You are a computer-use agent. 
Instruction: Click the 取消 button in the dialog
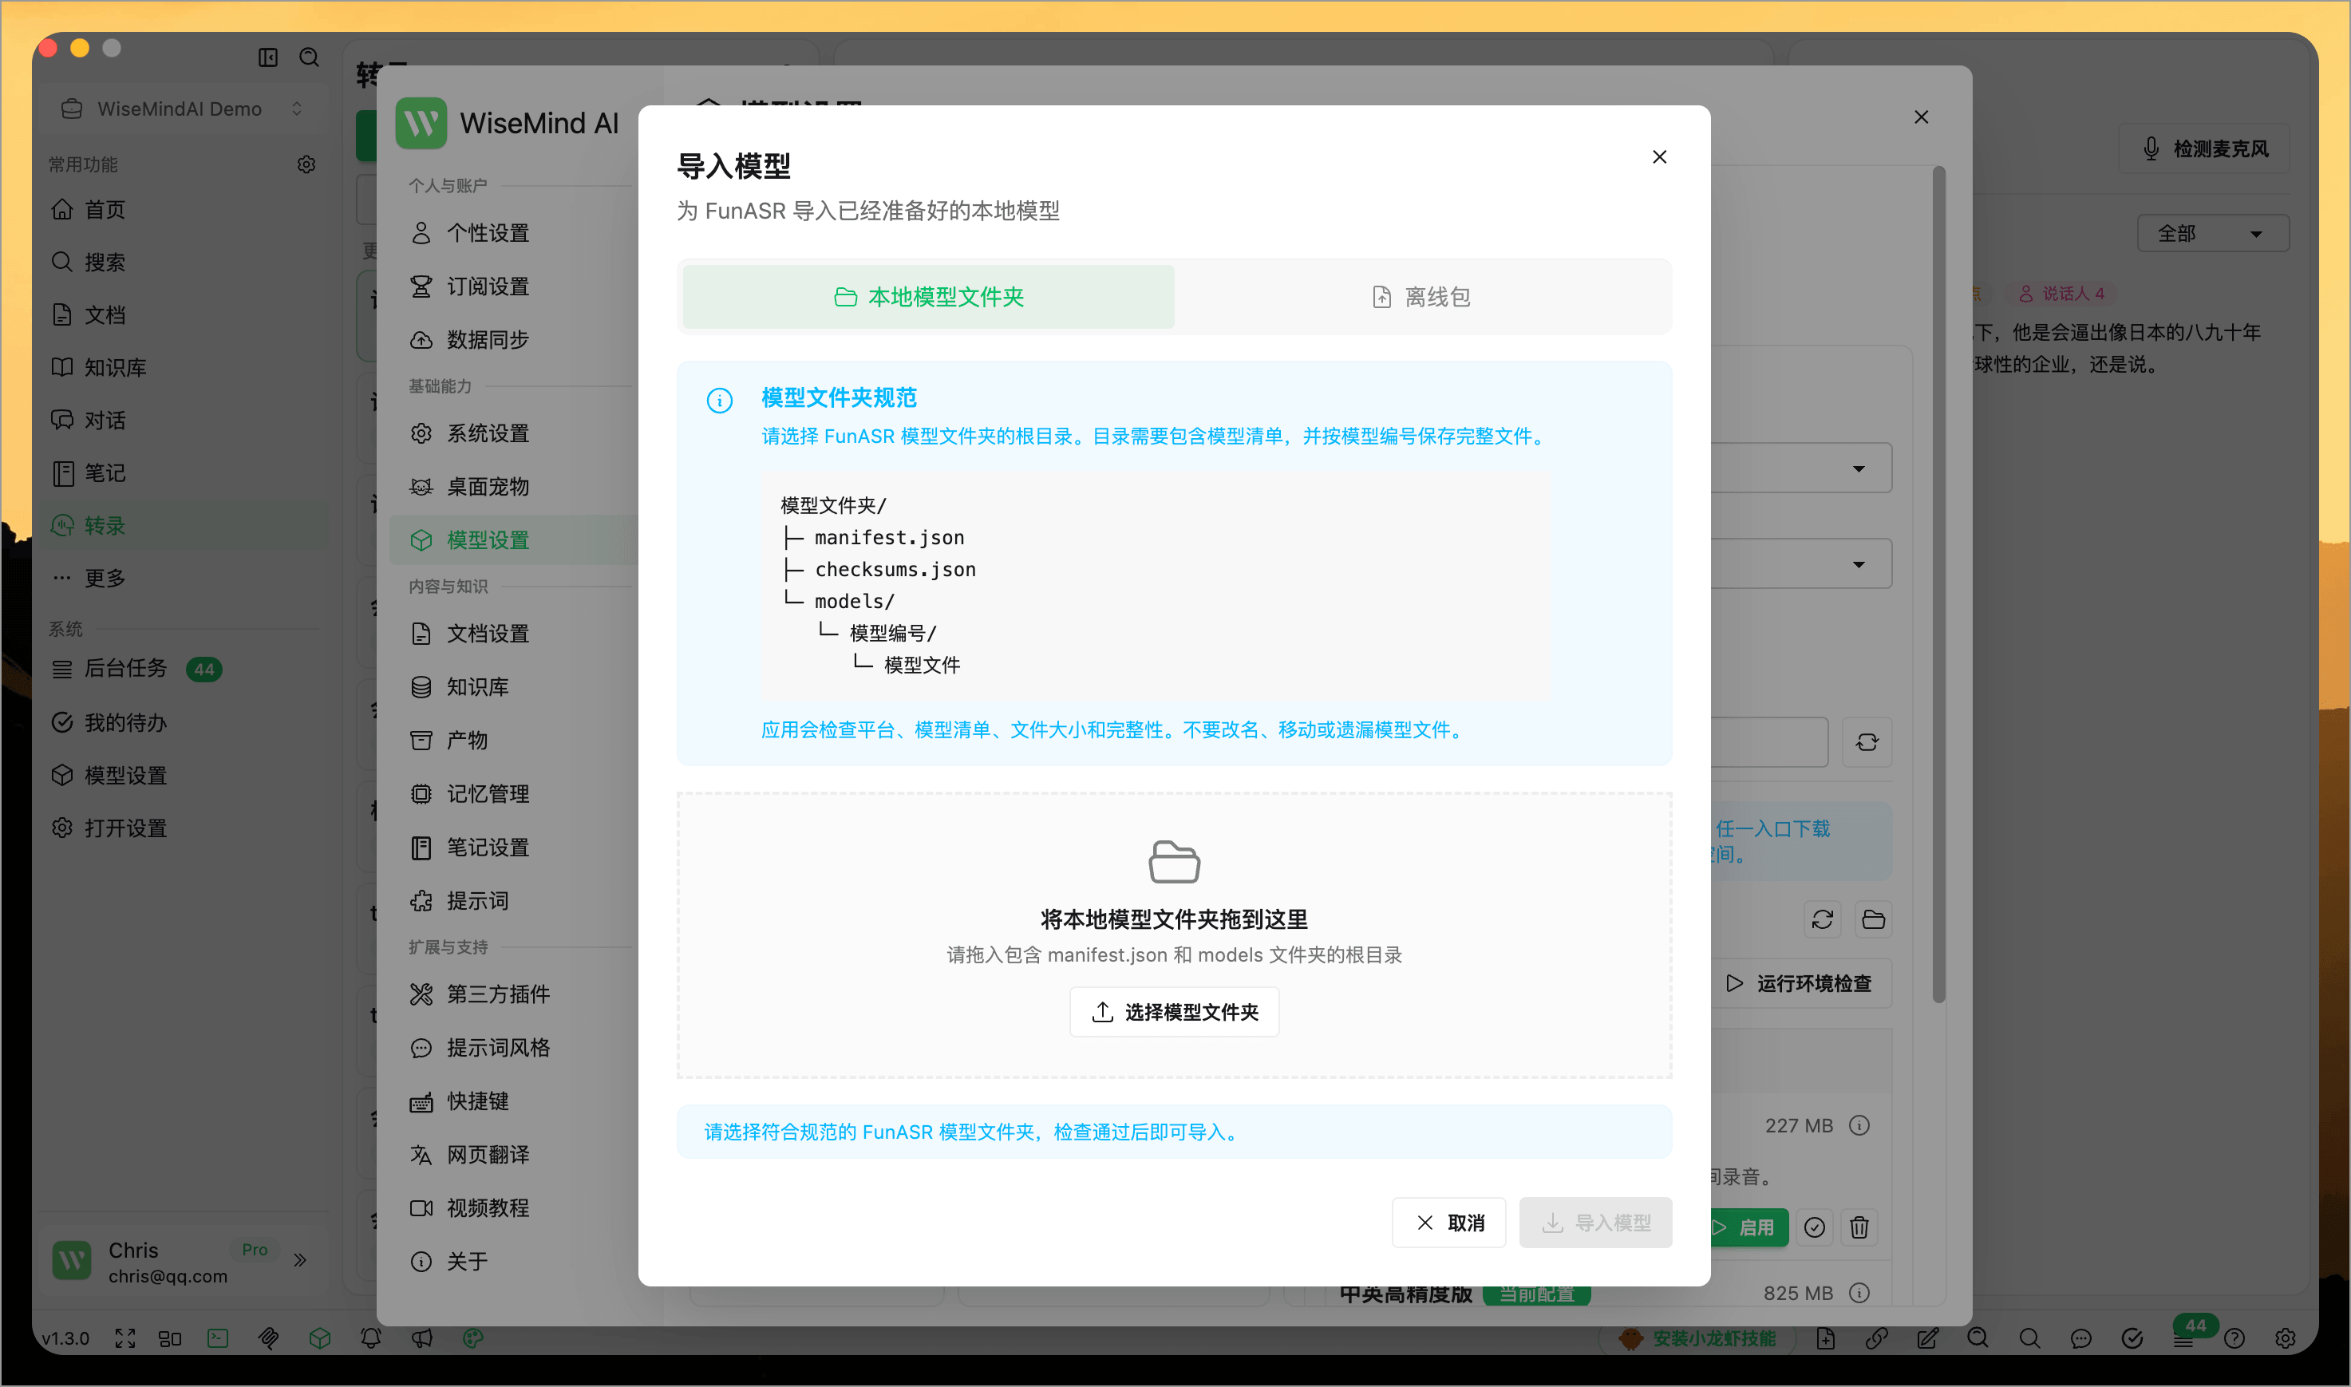click(1448, 1223)
